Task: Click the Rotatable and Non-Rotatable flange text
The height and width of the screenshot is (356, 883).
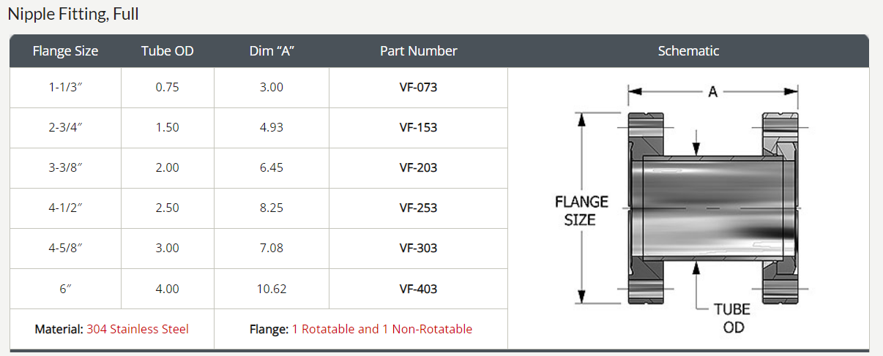Action: [x=382, y=329]
